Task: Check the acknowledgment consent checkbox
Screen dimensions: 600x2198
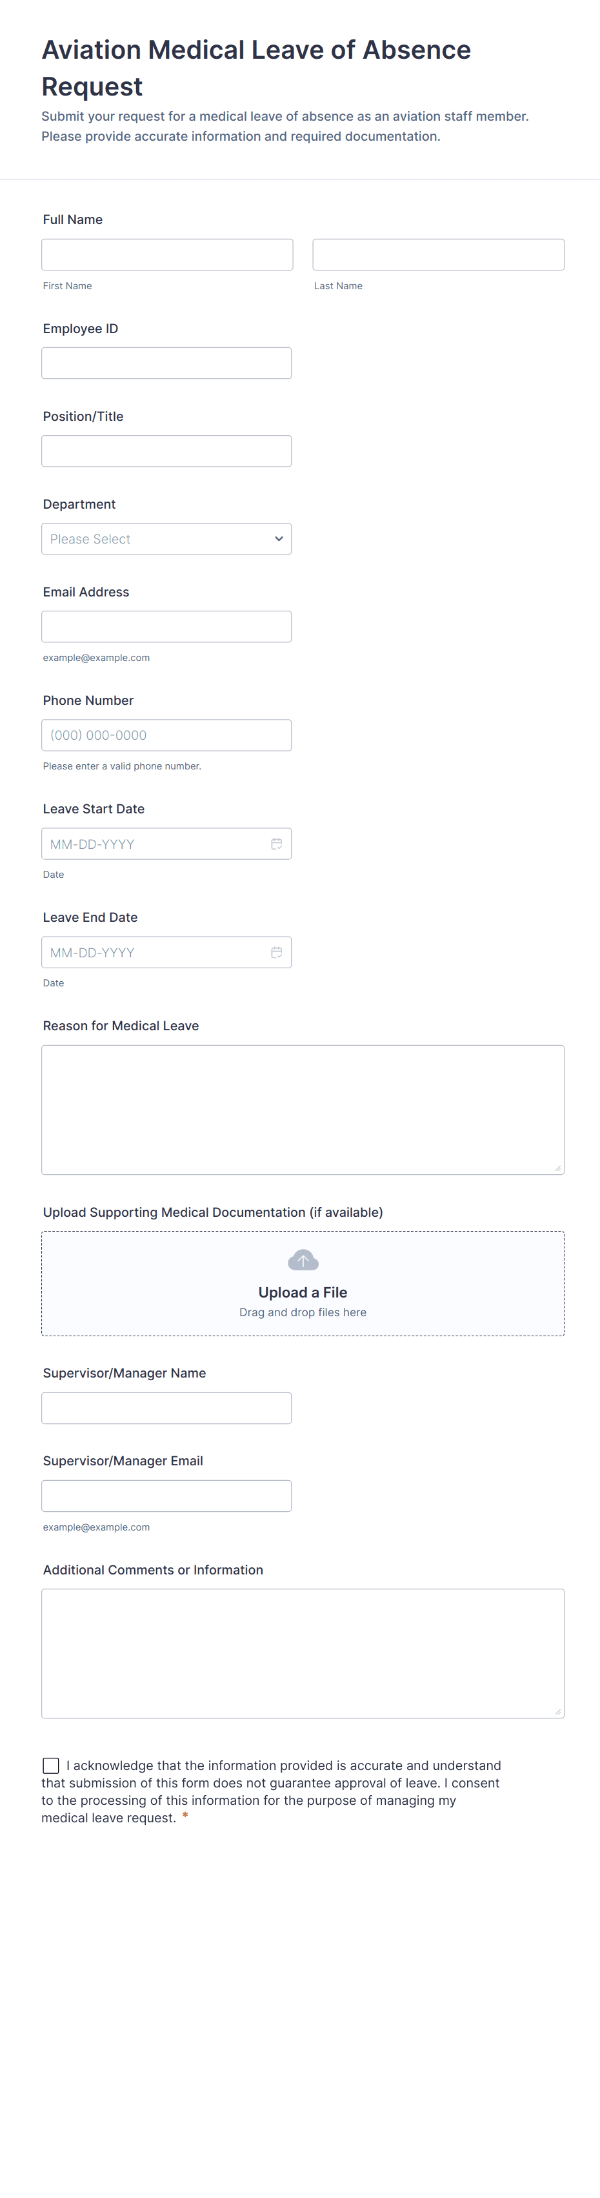Action: tap(51, 1766)
